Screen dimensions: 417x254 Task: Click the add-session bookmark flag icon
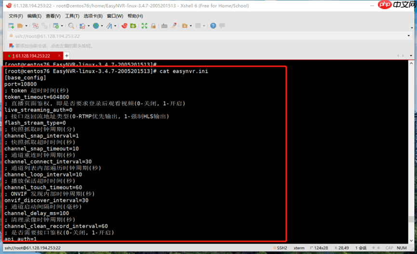12,46
